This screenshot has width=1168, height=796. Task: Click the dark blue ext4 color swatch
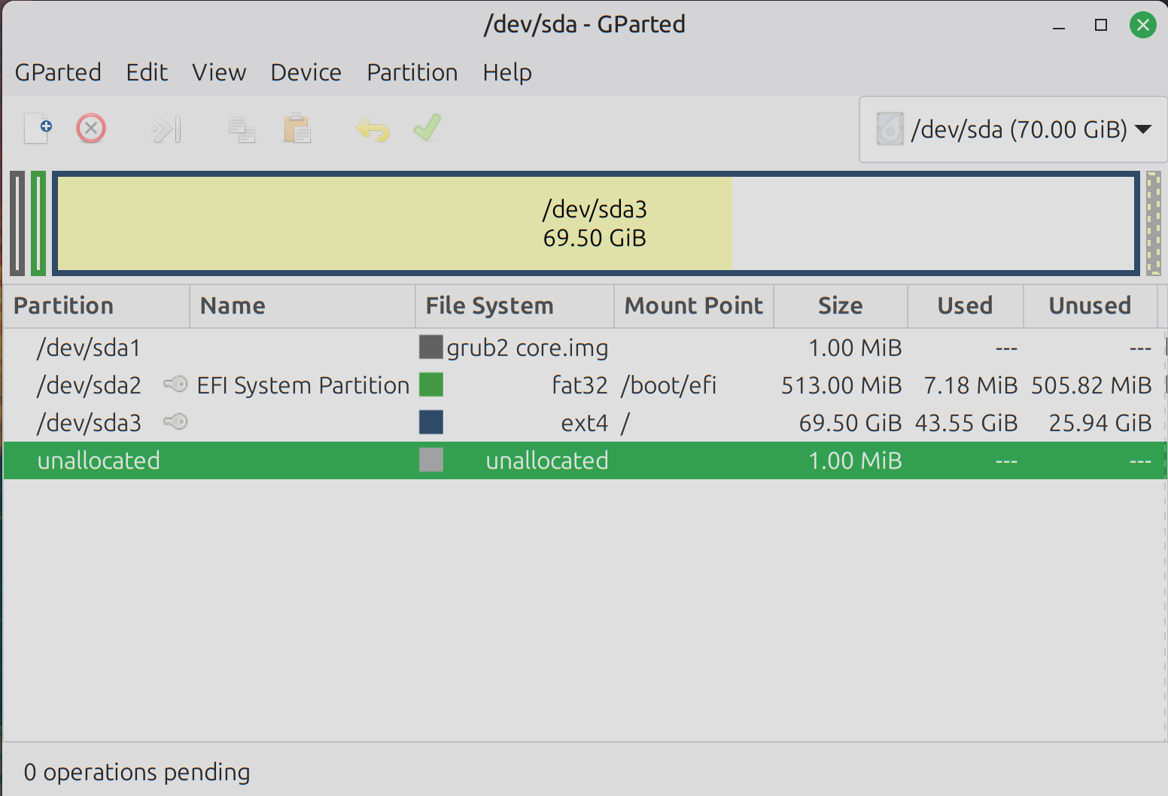(431, 422)
